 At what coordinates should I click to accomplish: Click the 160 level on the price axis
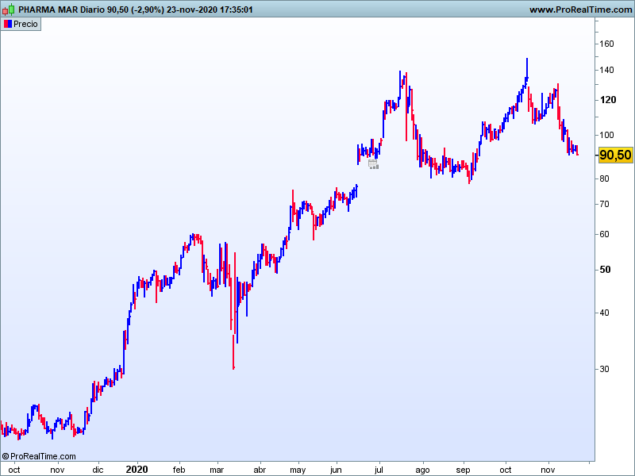pos(606,44)
